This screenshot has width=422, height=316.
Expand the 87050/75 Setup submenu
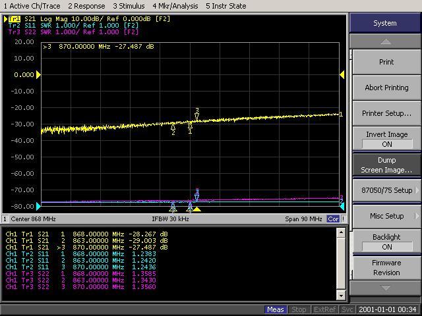pyautogui.click(x=386, y=190)
